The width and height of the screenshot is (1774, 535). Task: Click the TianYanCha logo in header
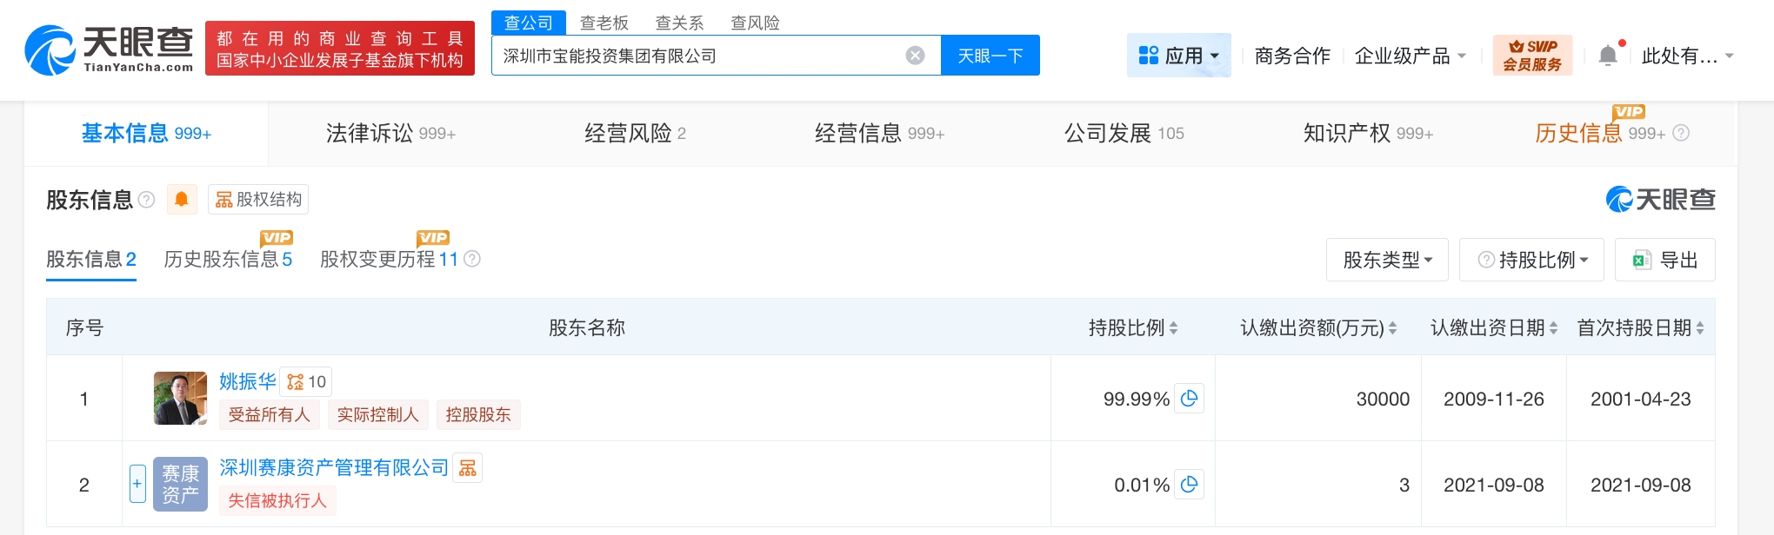point(110,50)
